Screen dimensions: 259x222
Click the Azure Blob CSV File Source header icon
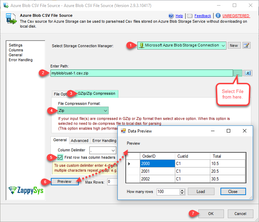point(11,19)
